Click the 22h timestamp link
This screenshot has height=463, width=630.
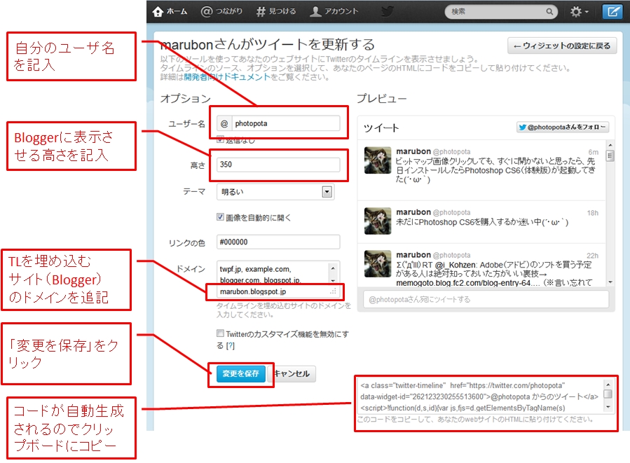click(593, 256)
